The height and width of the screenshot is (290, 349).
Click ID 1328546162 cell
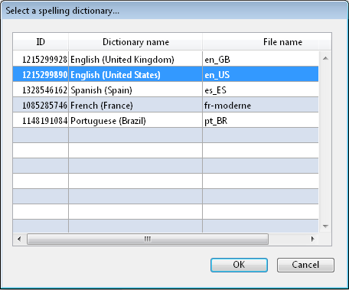point(41,90)
